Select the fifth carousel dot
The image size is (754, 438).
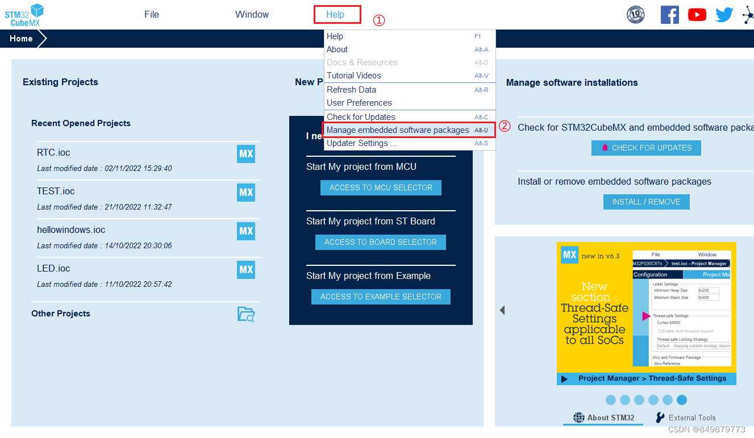tap(668, 400)
